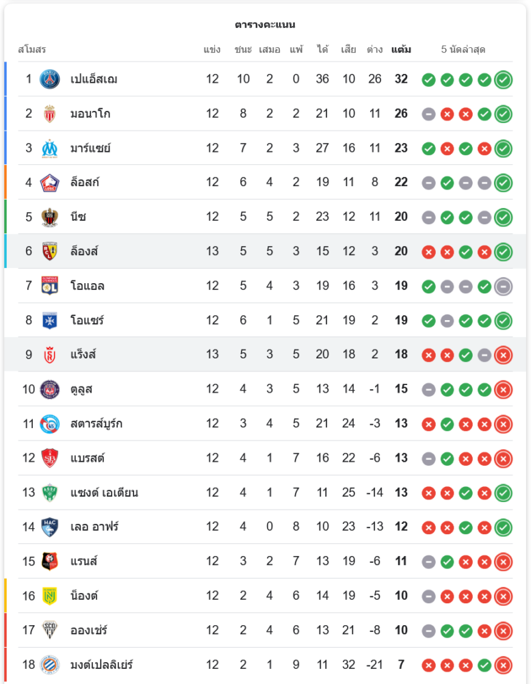Click Lyon's latest match draw indicator
The height and width of the screenshot is (684, 531).
point(503,286)
